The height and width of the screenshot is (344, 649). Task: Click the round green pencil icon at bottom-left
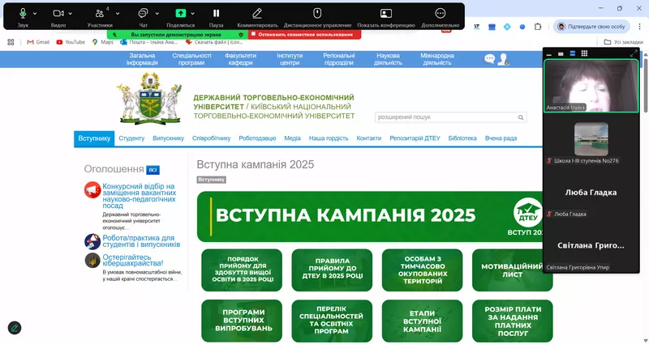tap(15, 328)
